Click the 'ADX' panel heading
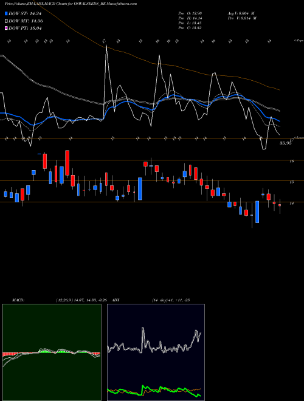Viewport: 304px width, 401px height. 116,300
